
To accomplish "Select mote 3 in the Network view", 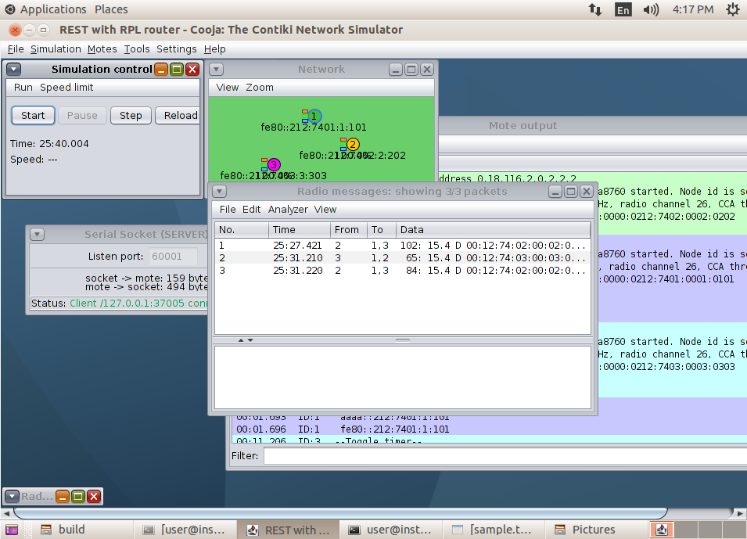I will (272, 165).
